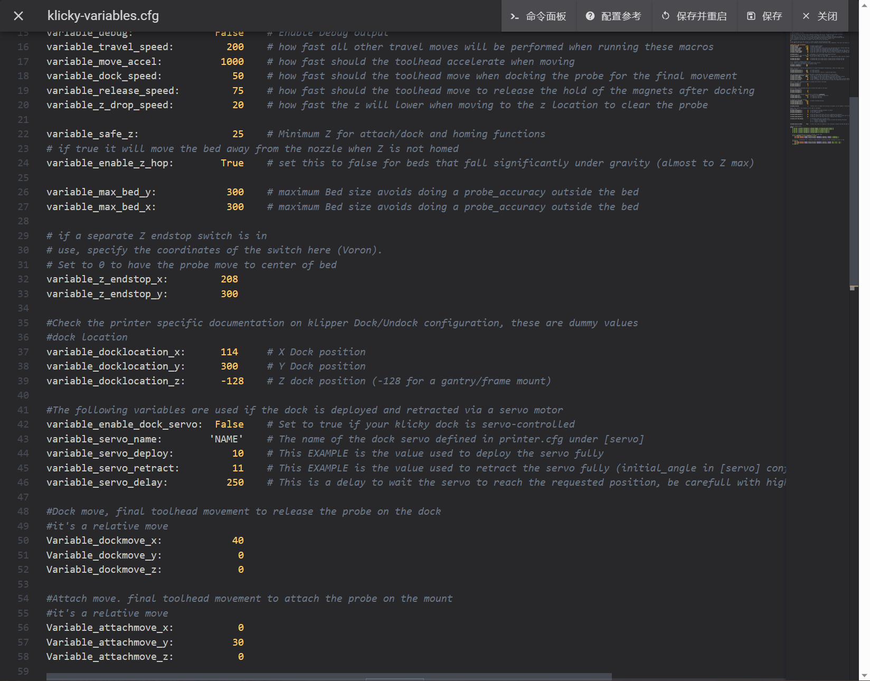Click value 1000 of variable_move_accel
Image resolution: width=870 pixels, height=681 pixels.
232,62
